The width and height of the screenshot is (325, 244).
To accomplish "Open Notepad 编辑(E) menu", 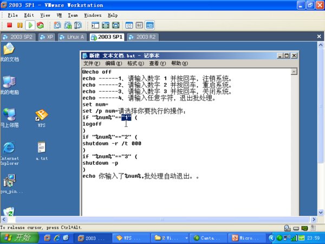I will 114,63.
